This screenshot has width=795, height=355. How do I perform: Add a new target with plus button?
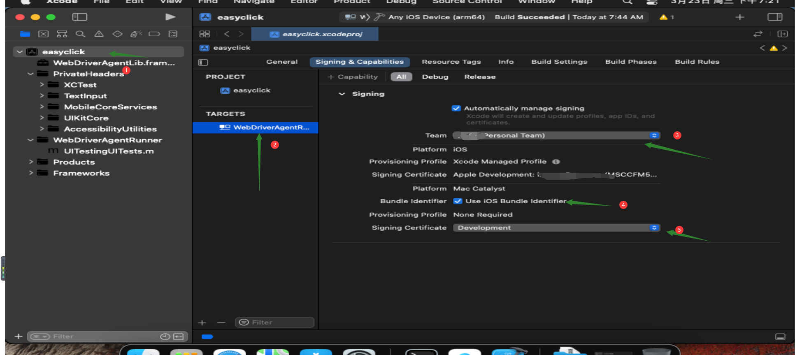(202, 323)
